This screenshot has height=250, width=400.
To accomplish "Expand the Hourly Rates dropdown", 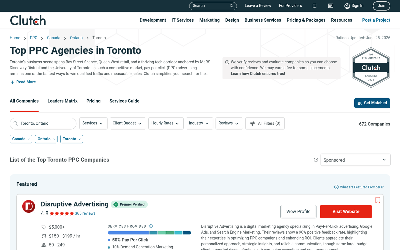I will click(166, 123).
